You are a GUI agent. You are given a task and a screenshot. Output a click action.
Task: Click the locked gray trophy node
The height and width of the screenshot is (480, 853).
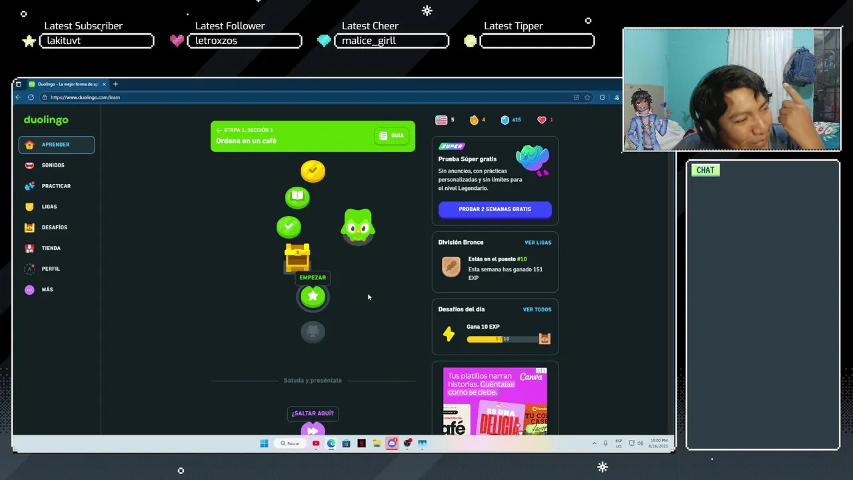313,331
